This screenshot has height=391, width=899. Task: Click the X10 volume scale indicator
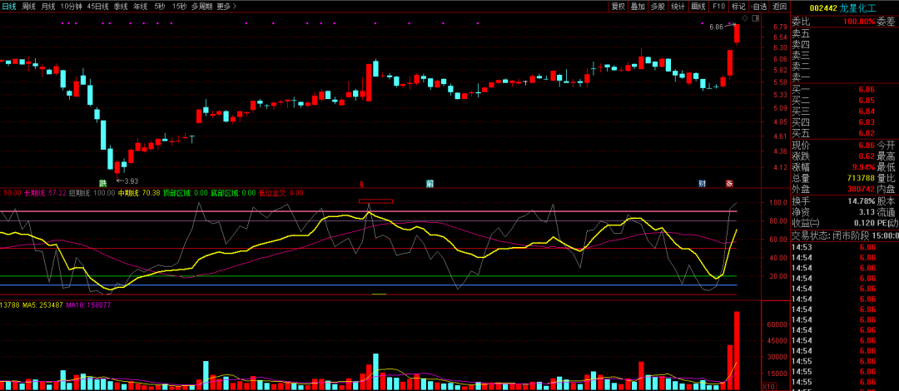click(x=770, y=386)
